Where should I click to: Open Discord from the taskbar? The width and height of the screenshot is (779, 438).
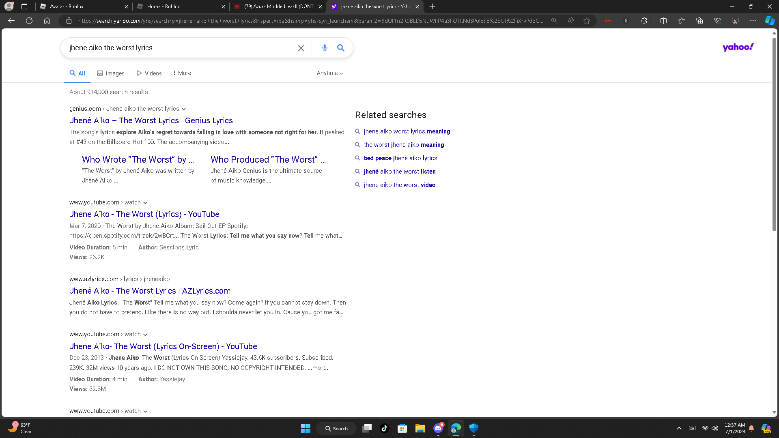438,428
